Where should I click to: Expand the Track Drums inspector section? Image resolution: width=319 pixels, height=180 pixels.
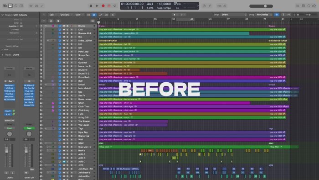coord(2,55)
